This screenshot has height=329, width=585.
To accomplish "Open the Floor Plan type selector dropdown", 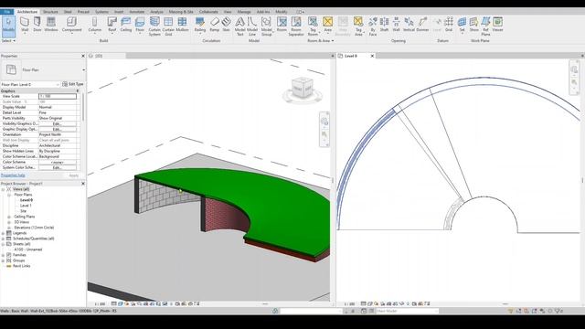I will click(x=83, y=69).
